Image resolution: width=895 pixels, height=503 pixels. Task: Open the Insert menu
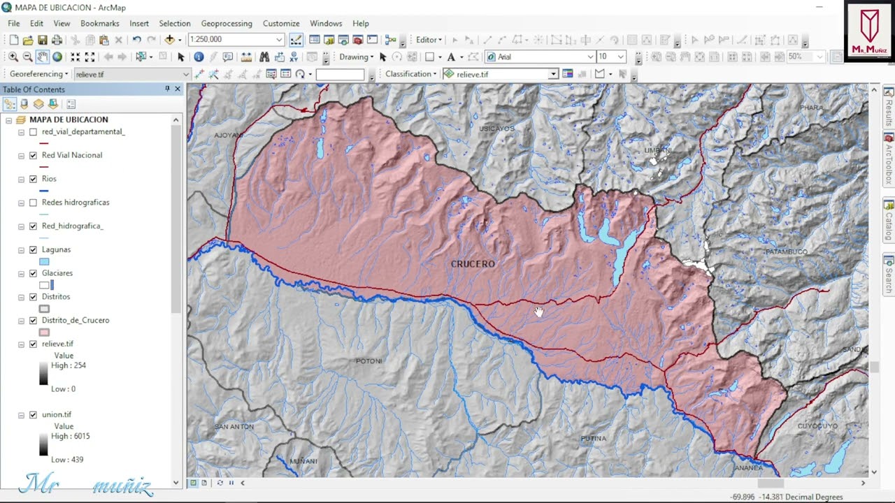pyautogui.click(x=139, y=23)
